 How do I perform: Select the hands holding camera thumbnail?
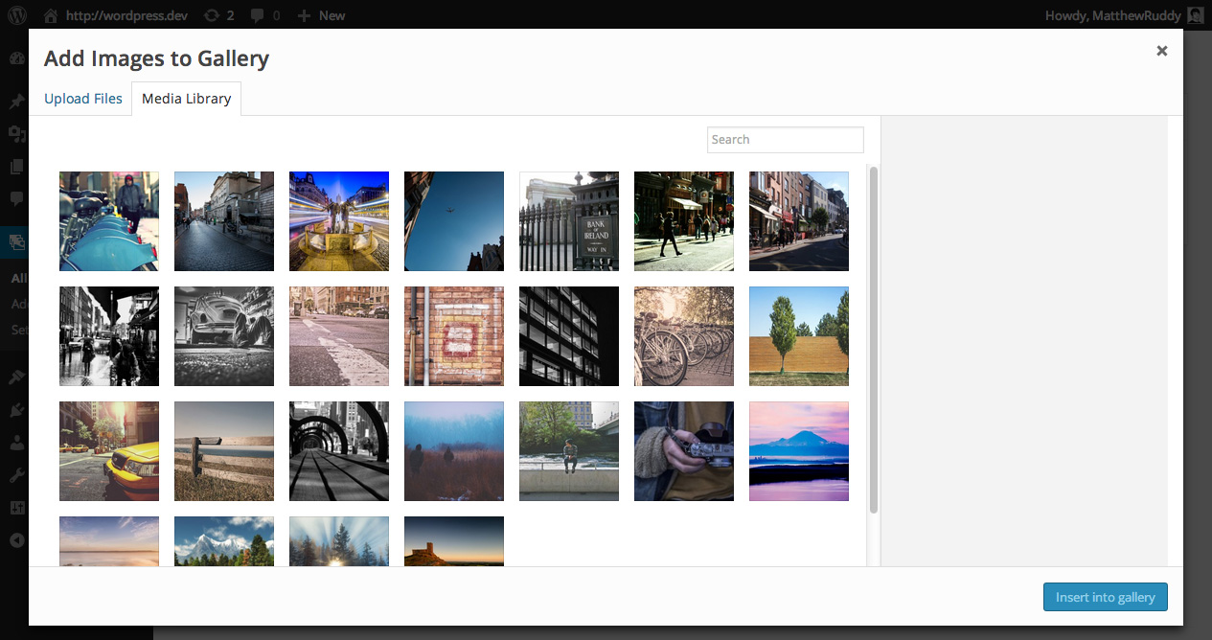(x=684, y=451)
